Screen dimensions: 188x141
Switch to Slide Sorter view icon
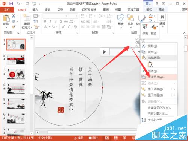coord(116,138)
